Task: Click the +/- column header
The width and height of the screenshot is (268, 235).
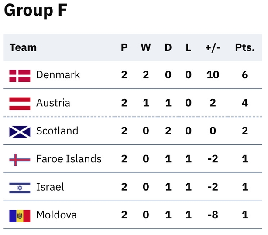Action: [213, 47]
